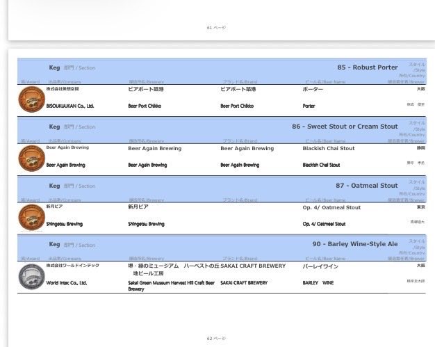Click the 'Keg' label in Barley Wine header
This screenshot has height=347, width=435.
point(54,245)
